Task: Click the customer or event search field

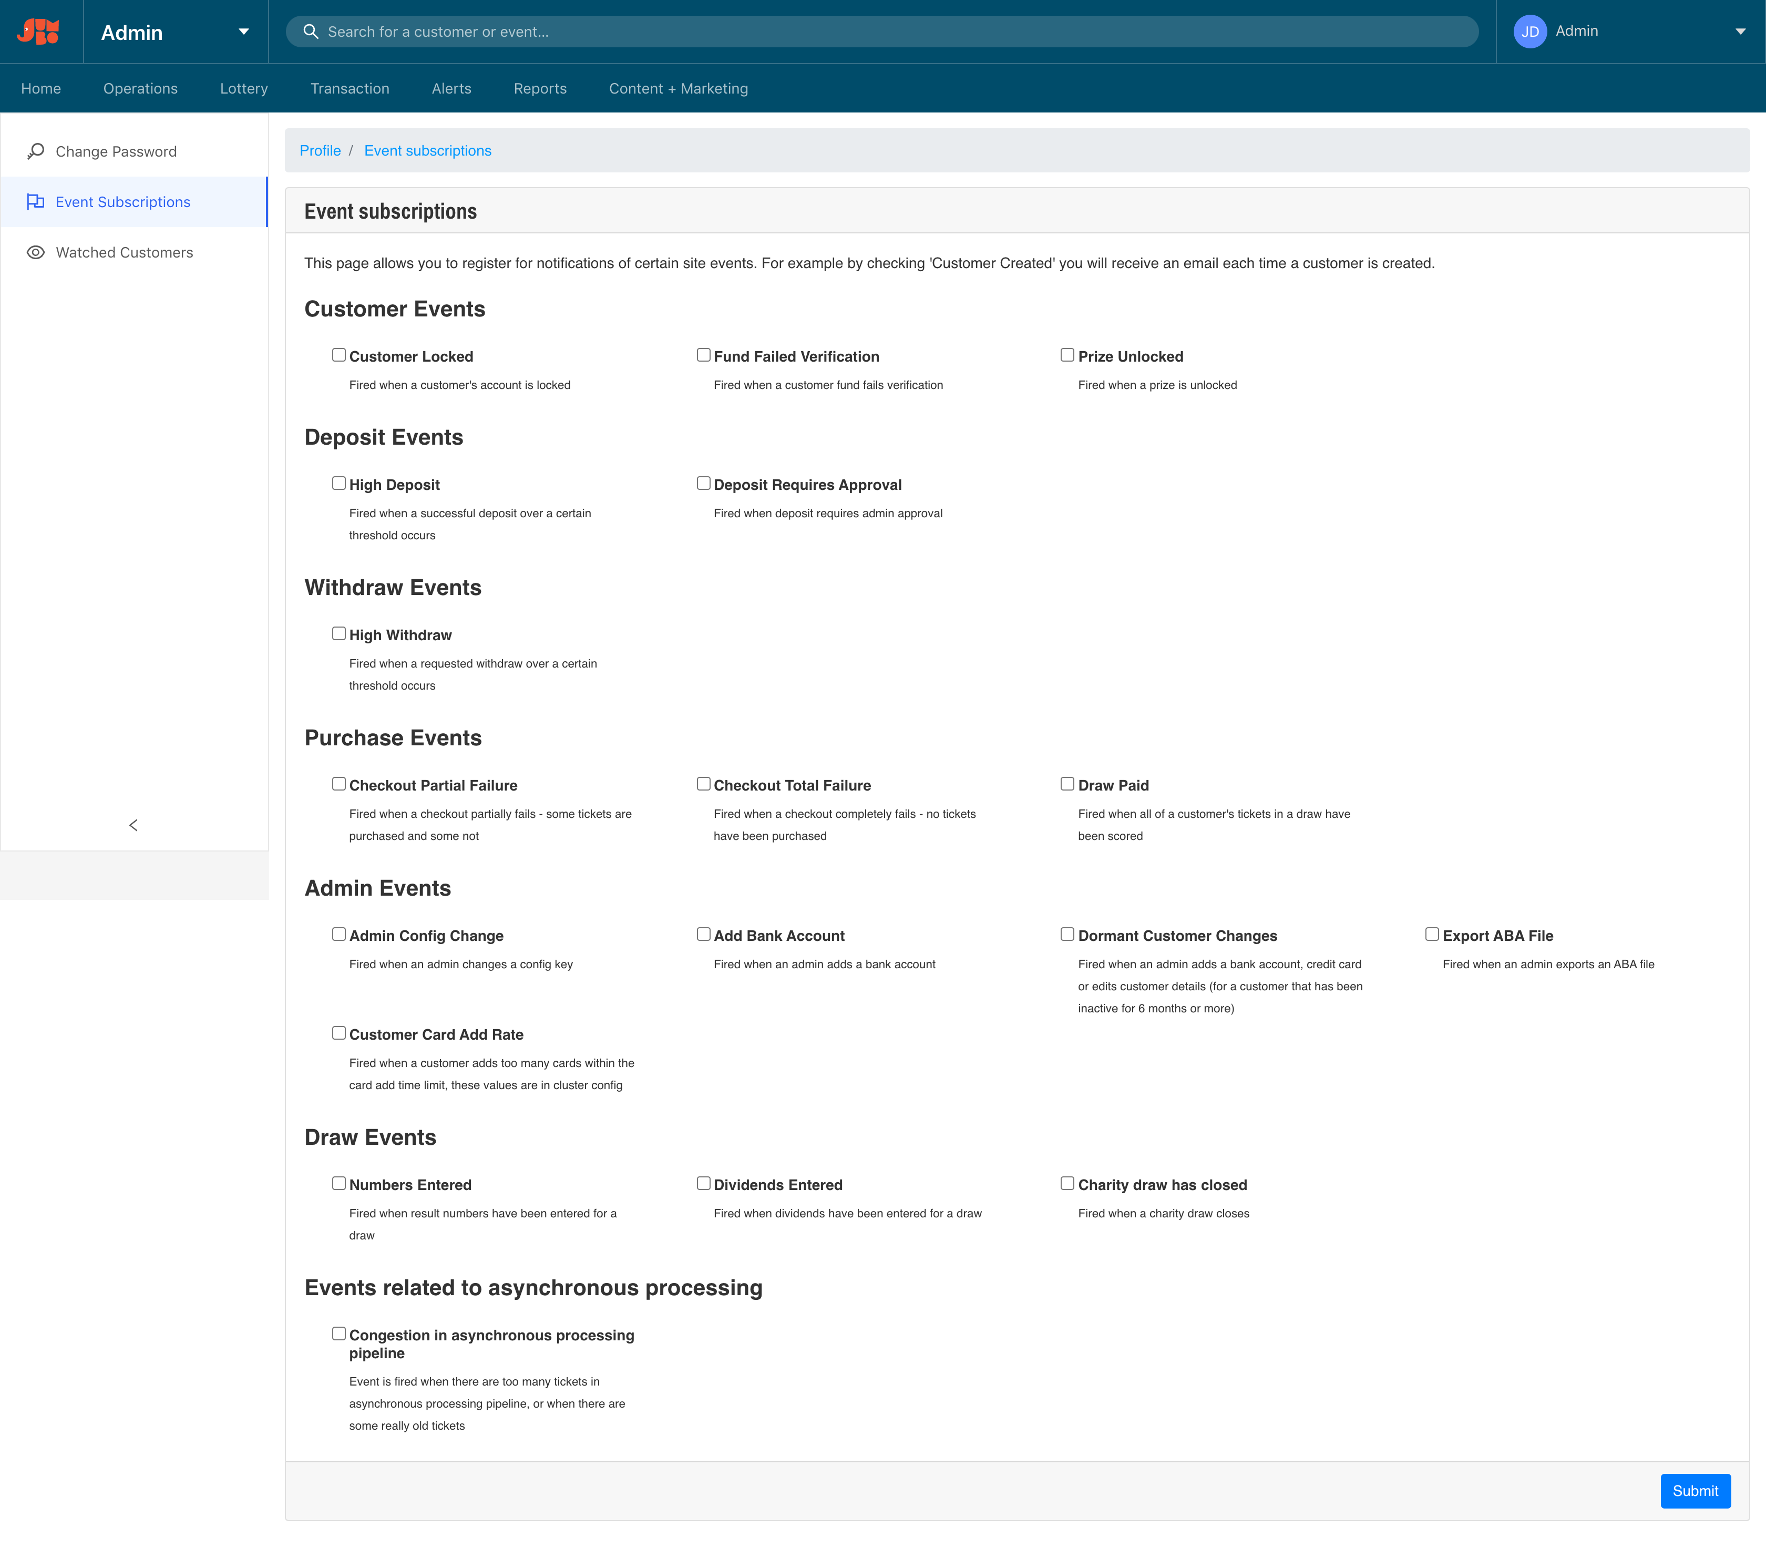Action: pos(881,31)
